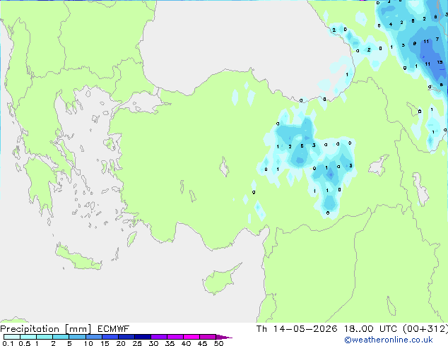Click Lake Sevan on the map
Viewport: 448px width, 346px height.
(414, 109)
